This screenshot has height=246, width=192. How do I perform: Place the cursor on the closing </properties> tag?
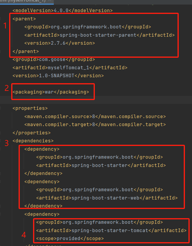coord(32,133)
